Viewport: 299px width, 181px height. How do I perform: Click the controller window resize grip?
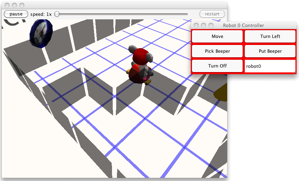[x=294, y=72]
